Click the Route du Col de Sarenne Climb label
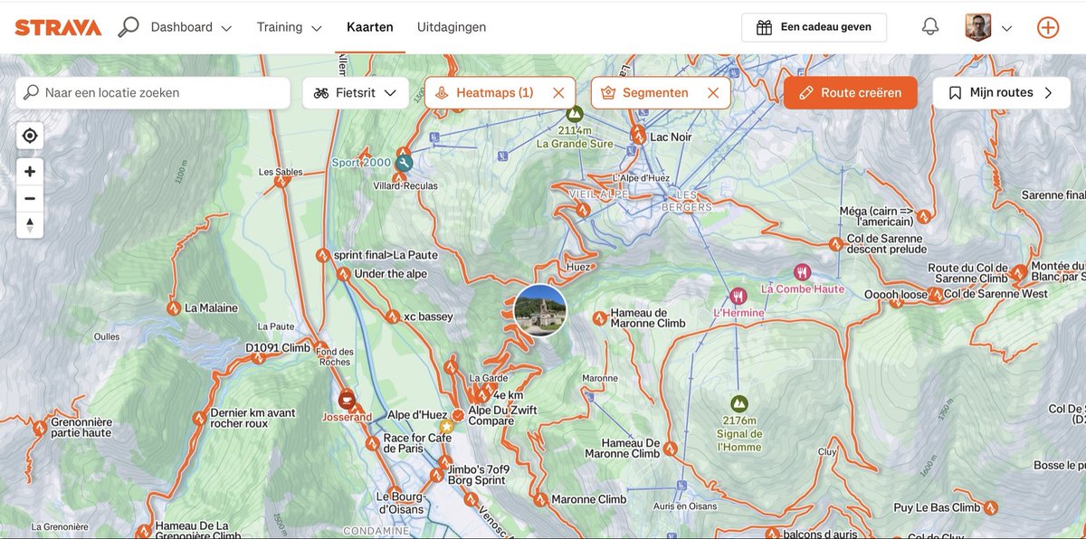 pos(967,273)
